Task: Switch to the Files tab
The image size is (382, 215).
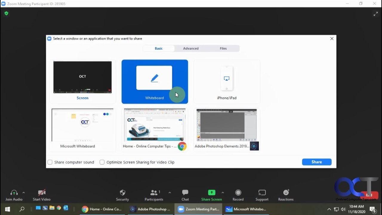Action: point(223,48)
